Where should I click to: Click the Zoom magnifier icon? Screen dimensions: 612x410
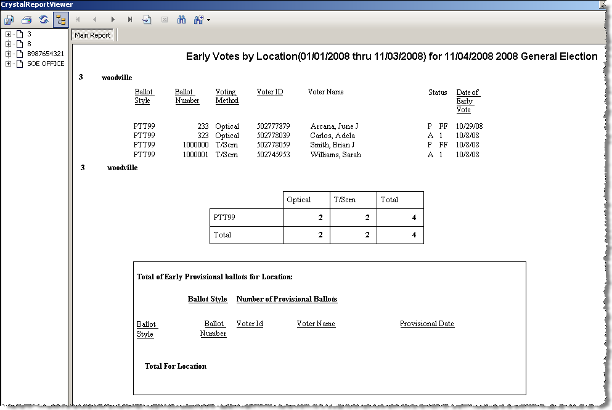(x=198, y=20)
